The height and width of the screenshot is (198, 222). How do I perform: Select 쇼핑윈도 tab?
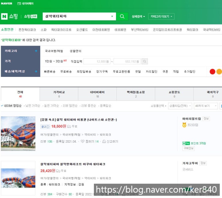tap(174, 94)
